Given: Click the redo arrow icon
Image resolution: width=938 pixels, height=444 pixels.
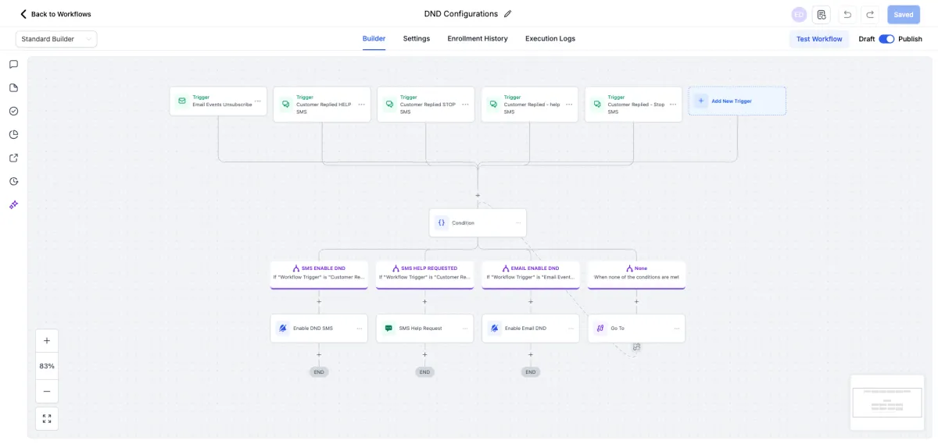Looking at the screenshot, I should tap(870, 15).
